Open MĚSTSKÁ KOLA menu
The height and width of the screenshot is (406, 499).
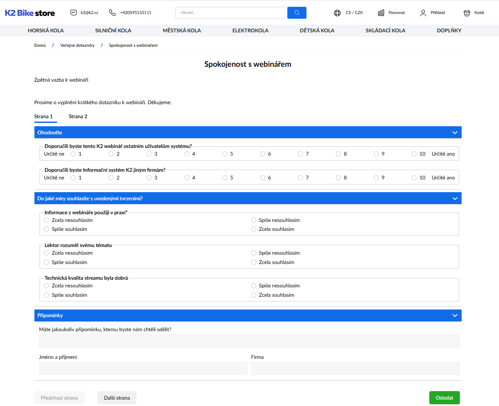click(x=182, y=31)
